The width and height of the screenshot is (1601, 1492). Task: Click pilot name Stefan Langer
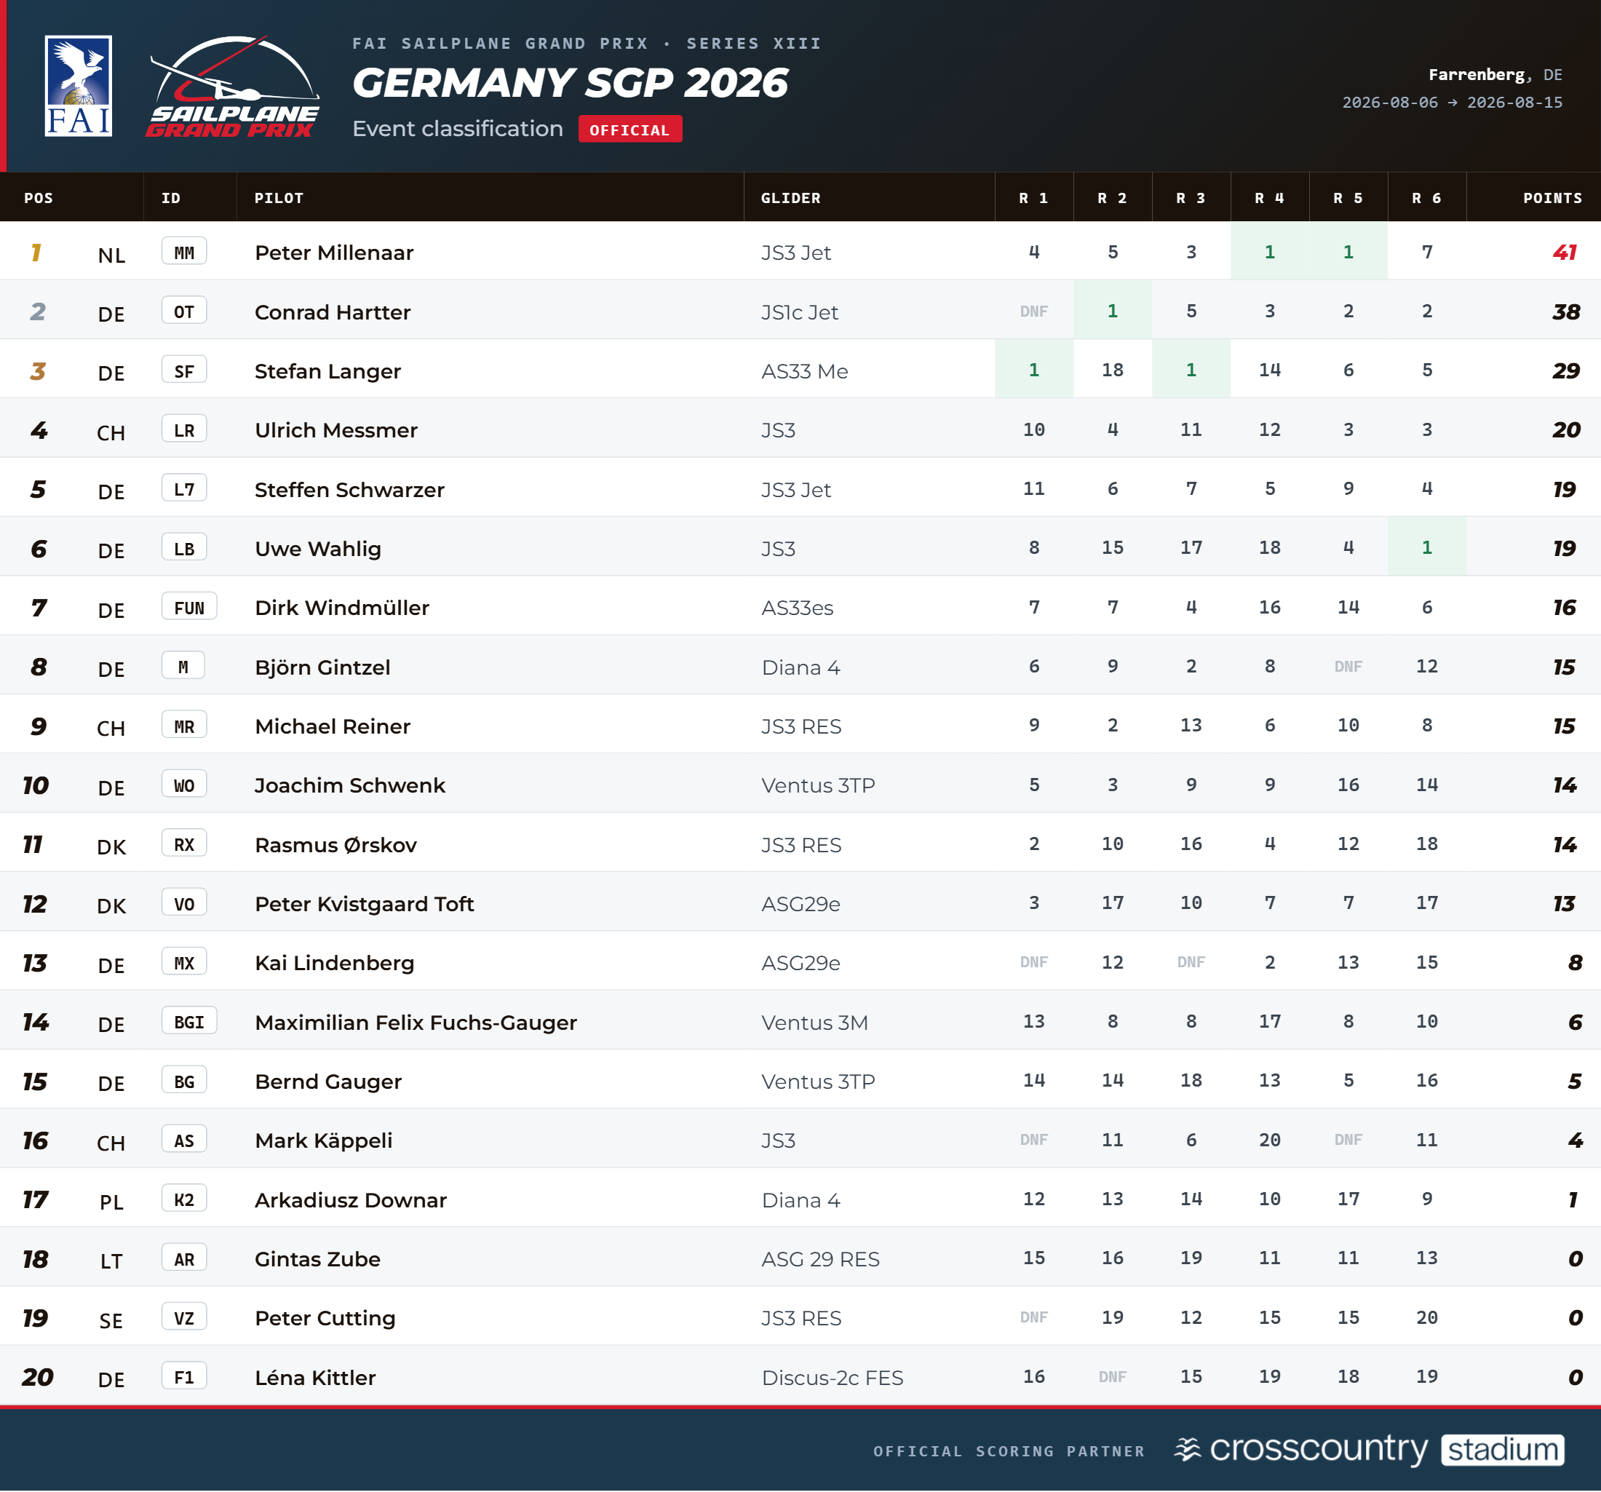point(327,371)
